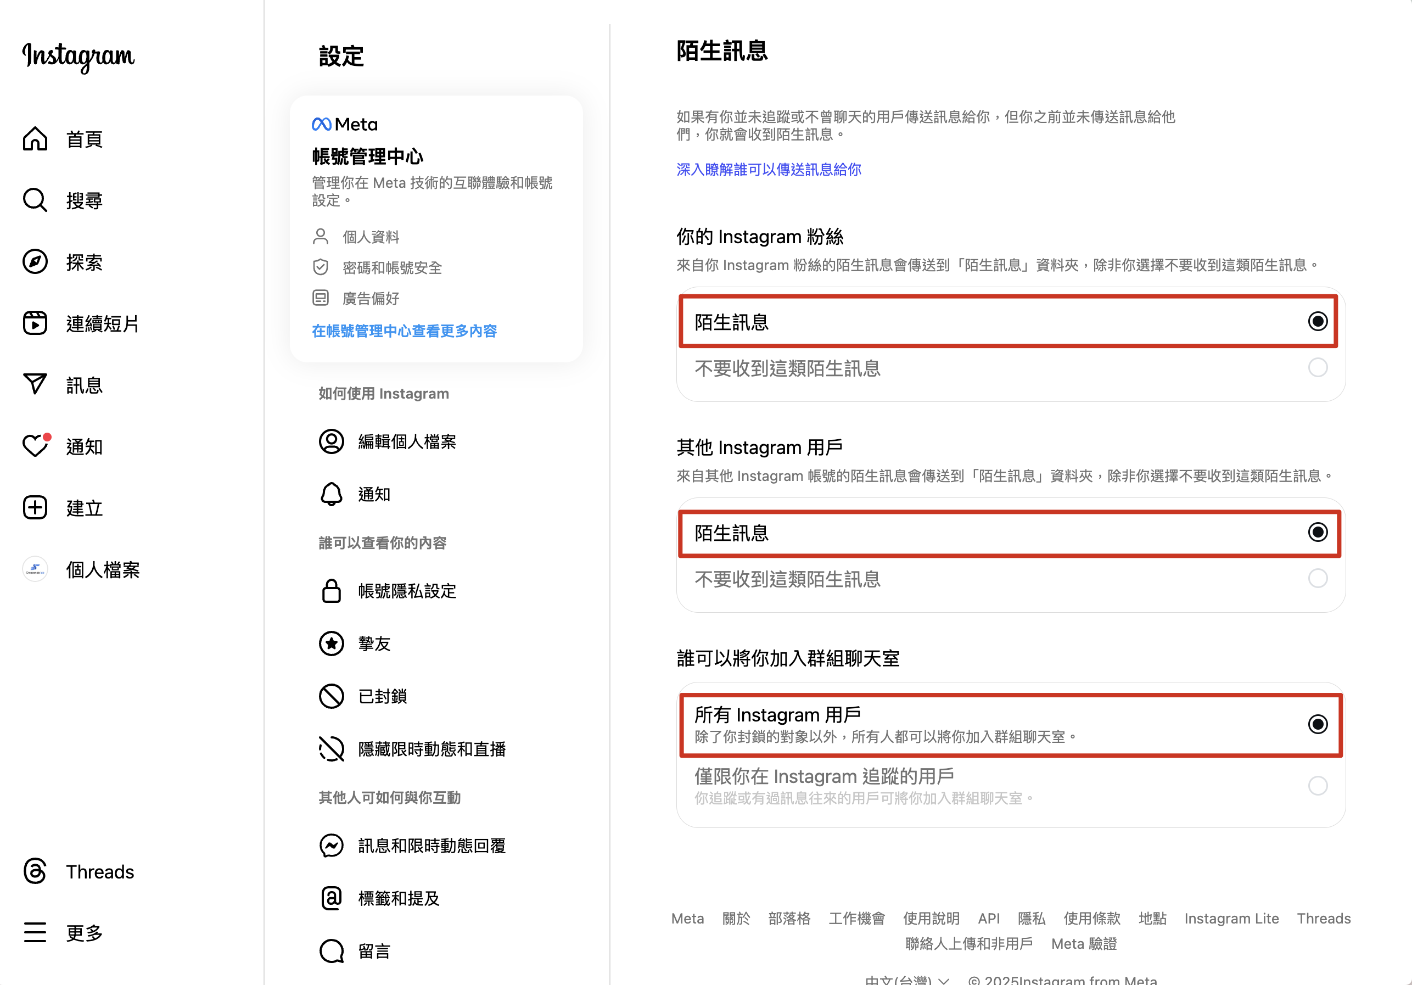This screenshot has width=1412, height=985.
Task: Click the Meta 驗證 footer link
Action: pos(1084,944)
